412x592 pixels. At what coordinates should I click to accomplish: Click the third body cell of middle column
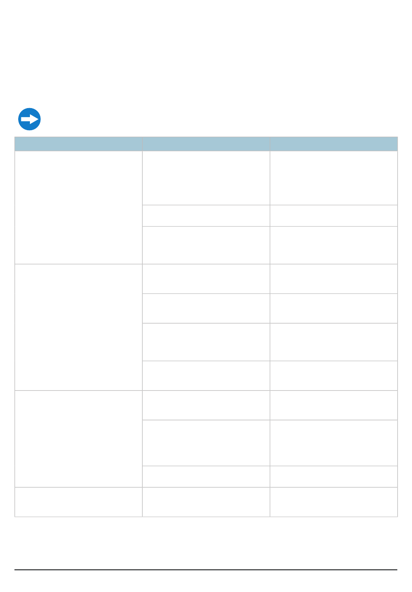pos(206,245)
